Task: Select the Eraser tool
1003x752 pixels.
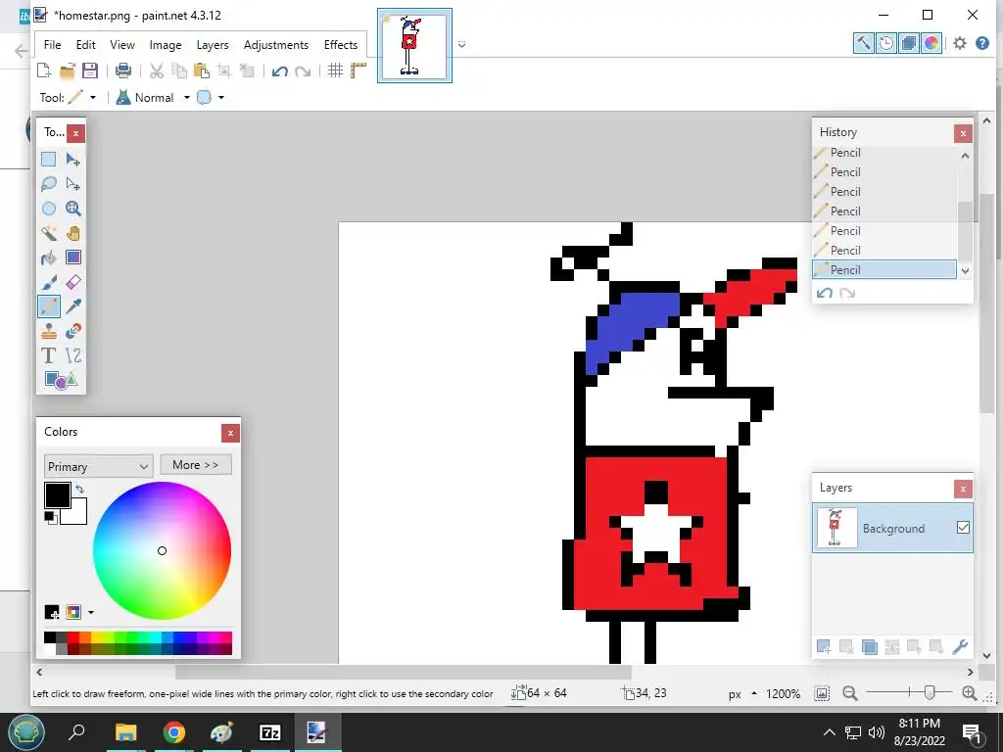Action: (72, 282)
